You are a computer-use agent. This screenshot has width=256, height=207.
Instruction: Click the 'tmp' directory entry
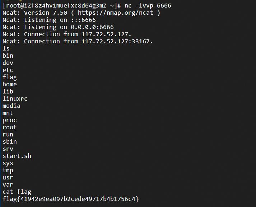[8, 171]
